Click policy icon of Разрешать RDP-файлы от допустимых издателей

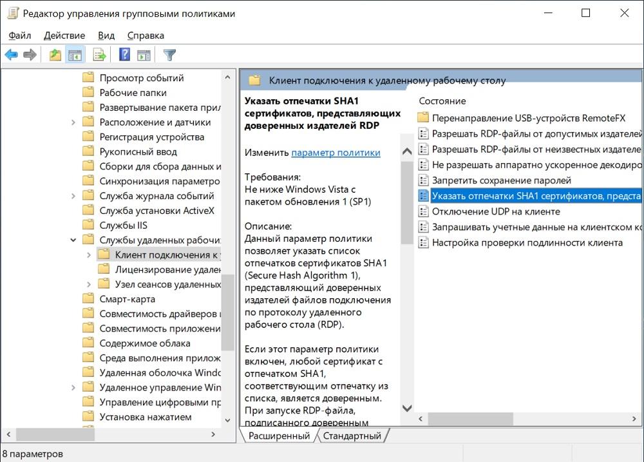(423, 133)
